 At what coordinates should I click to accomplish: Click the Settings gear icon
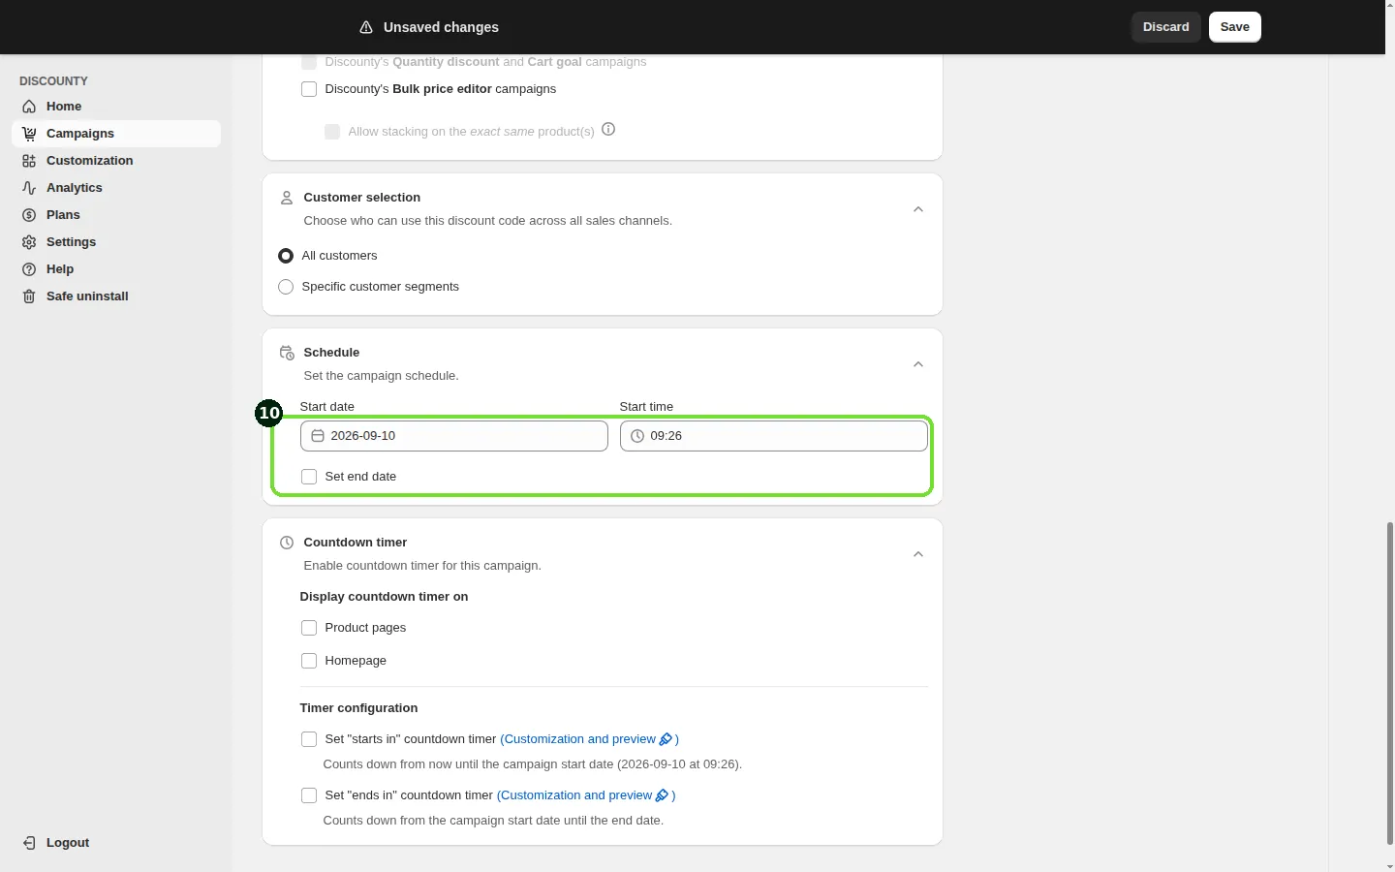(29, 242)
